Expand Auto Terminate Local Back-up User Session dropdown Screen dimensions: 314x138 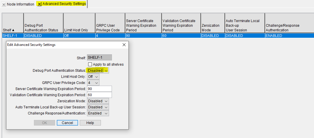coord(98,107)
